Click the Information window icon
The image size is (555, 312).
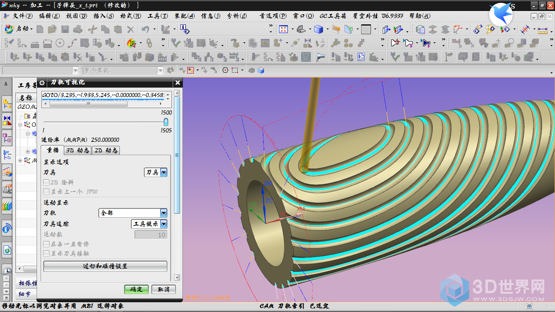pos(185,29)
